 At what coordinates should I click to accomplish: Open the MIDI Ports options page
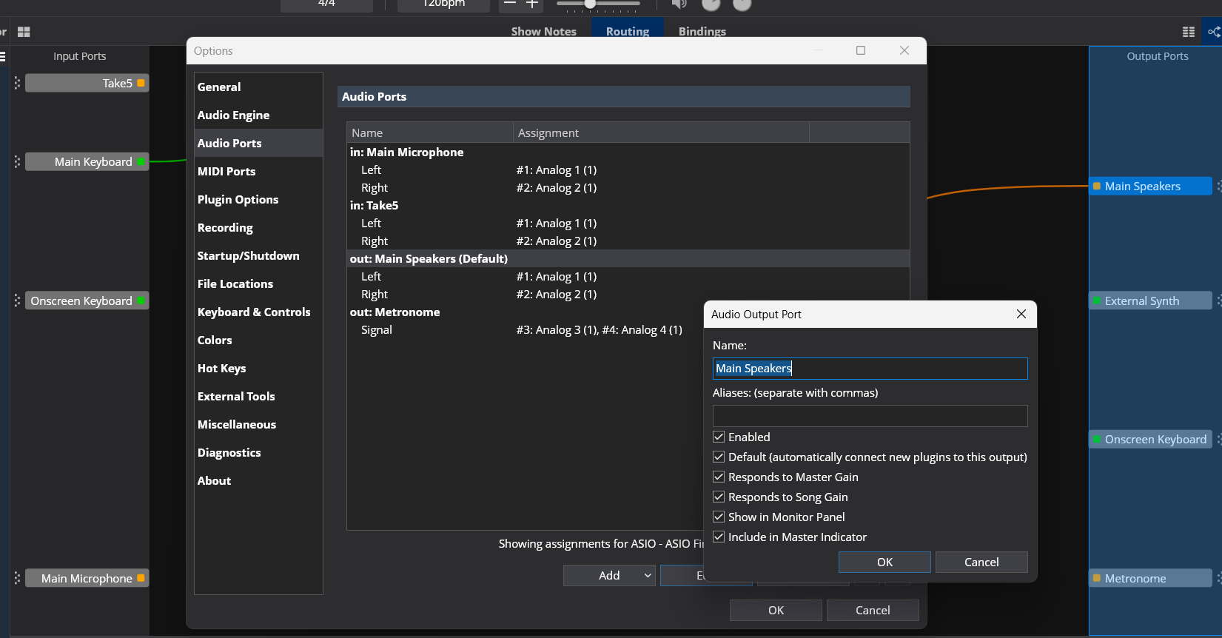226,171
